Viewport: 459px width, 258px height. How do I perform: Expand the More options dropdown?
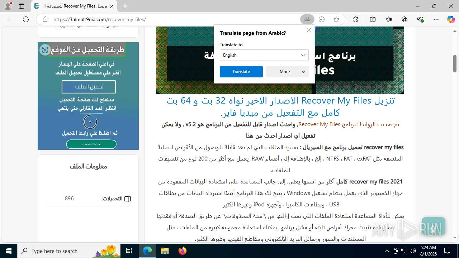tap(287, 72)
